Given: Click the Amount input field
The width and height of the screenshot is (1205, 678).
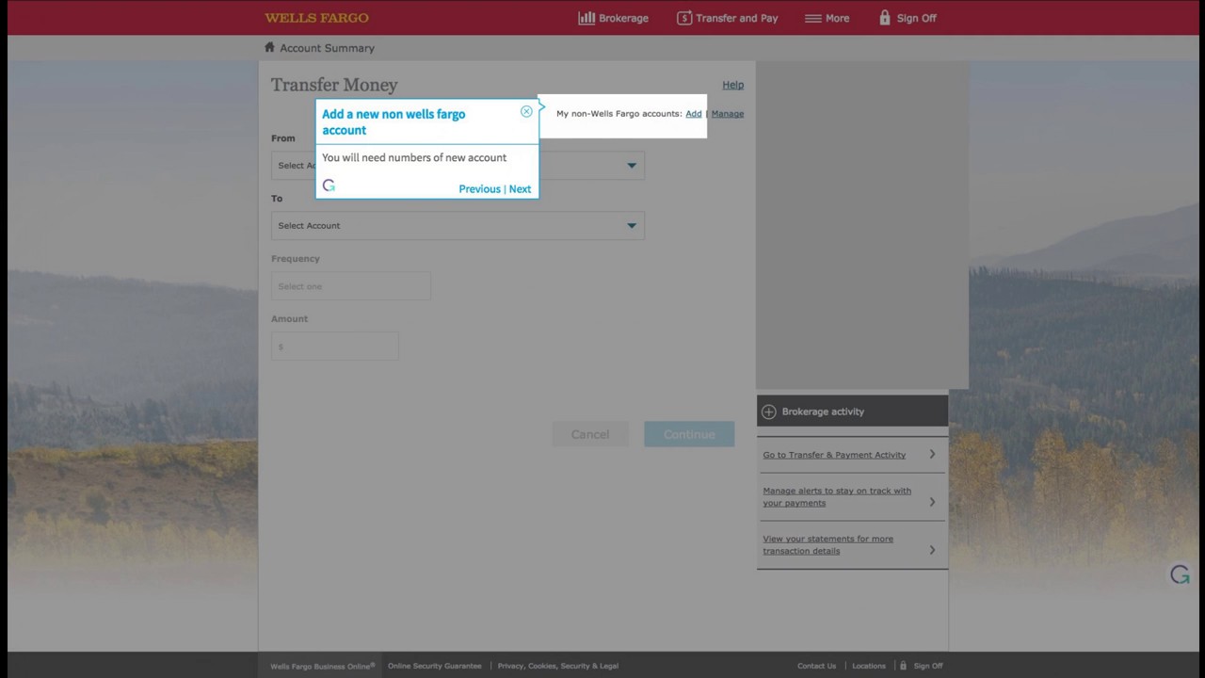Looking at the screenshot, I should coord(334,347).
